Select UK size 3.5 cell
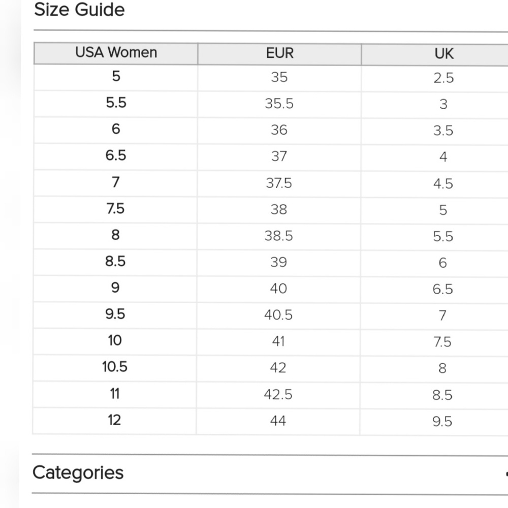This screenshot has width=508, height=508. (x=443, y=131)
